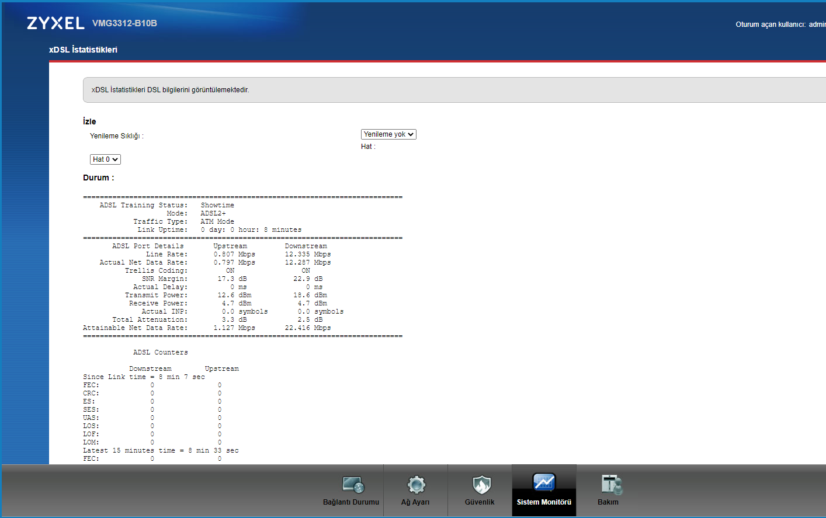Screen dimensions: 826x518
Task: Click the info text 'xDSL İstatistikleri DSL bilgilerini görüntülemektedir'
Action: tap(171, 90)
